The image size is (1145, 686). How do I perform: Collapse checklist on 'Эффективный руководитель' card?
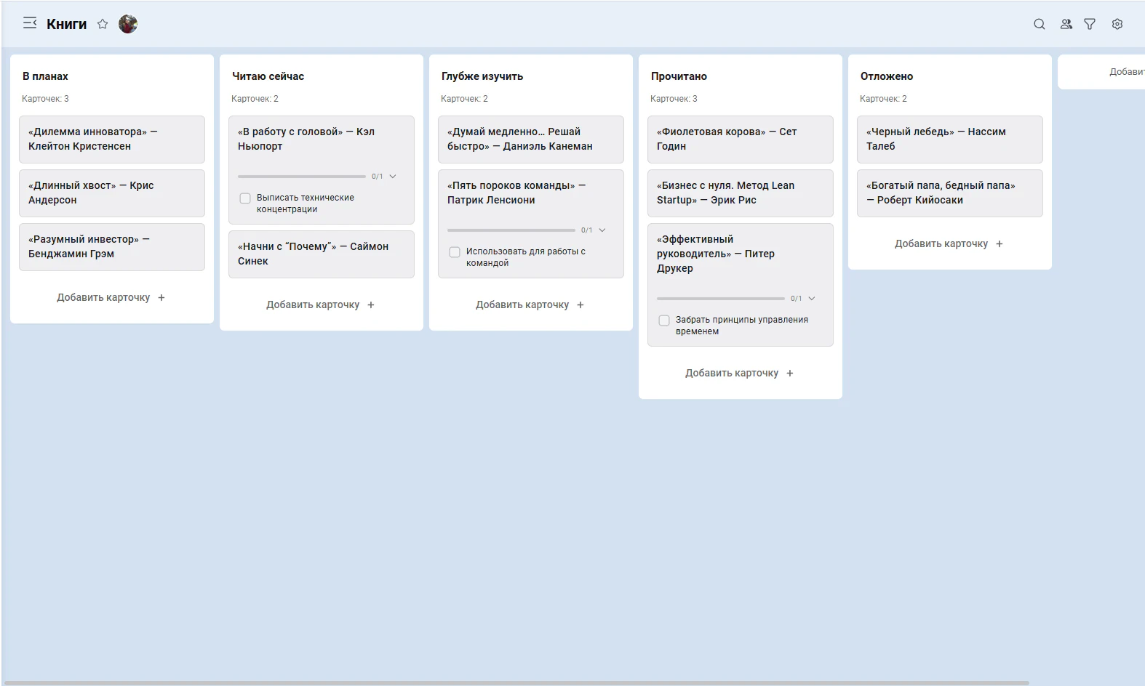[812, 299]
